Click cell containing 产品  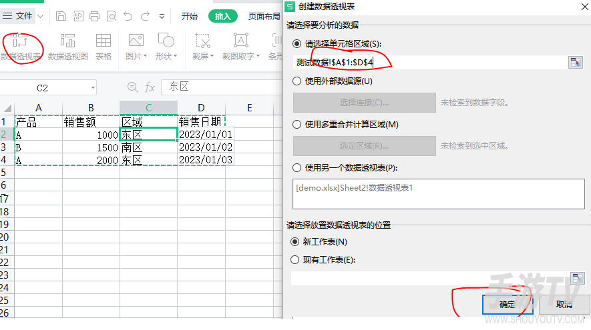[x=39, y=121]
